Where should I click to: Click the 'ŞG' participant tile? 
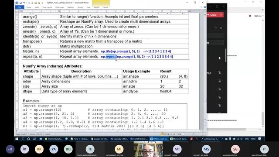tap(235, 149)
